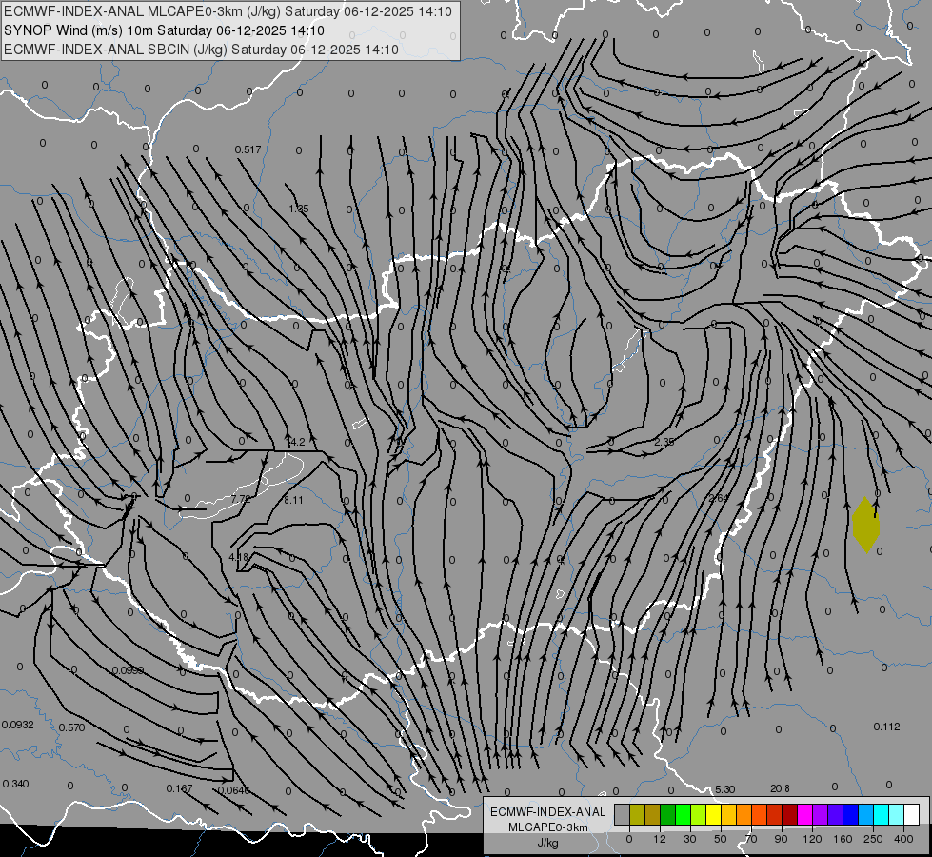Select the magenta legend swatch
The height and width of the screenshot is (857, 932).
pyautogui.click(x=805, y=815)
